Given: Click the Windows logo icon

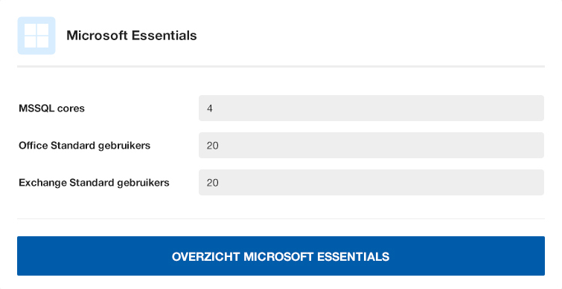Looking at the screenshot, I should 36,36.
